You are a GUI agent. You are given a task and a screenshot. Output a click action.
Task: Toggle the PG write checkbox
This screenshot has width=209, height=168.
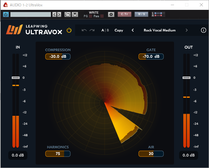[x=91, y=16]
